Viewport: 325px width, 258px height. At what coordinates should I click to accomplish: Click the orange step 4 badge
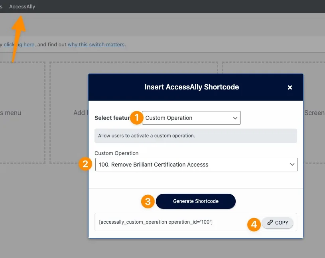253,224
